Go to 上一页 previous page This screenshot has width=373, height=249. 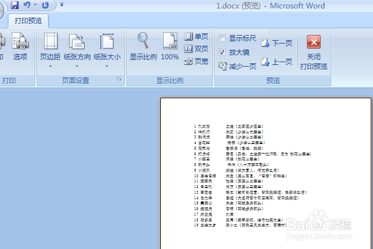point(277,62)
